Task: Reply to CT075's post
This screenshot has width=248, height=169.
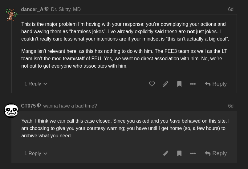Action: (x=216, y=153)
